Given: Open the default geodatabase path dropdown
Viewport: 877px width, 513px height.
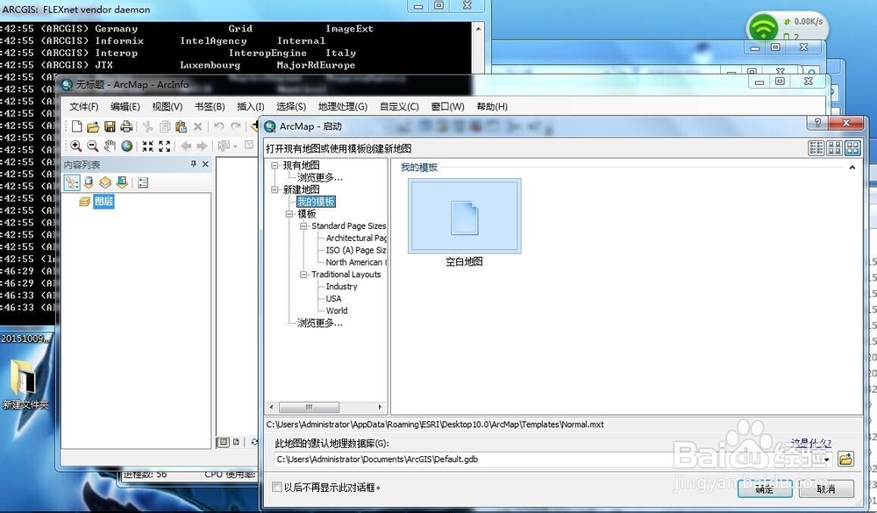Looking at the screenshot, I should (x=827, y=459).
